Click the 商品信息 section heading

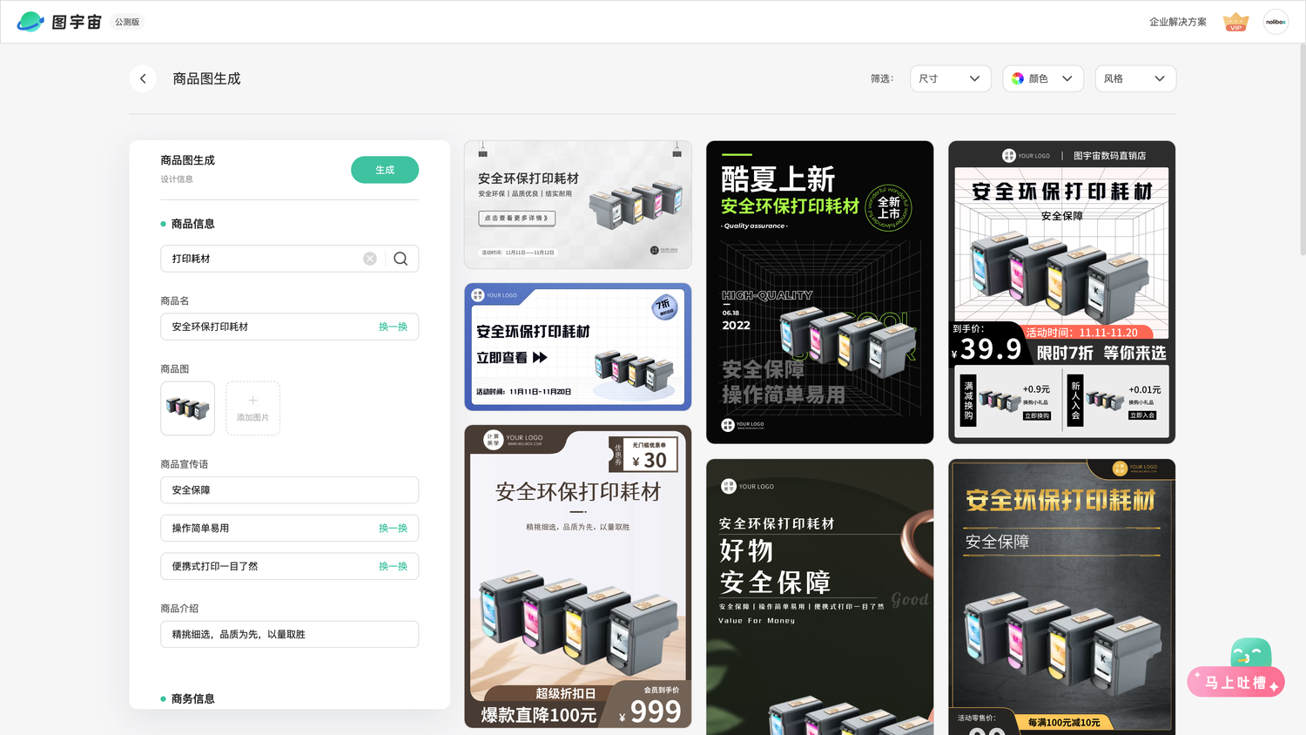coord(193,224)
